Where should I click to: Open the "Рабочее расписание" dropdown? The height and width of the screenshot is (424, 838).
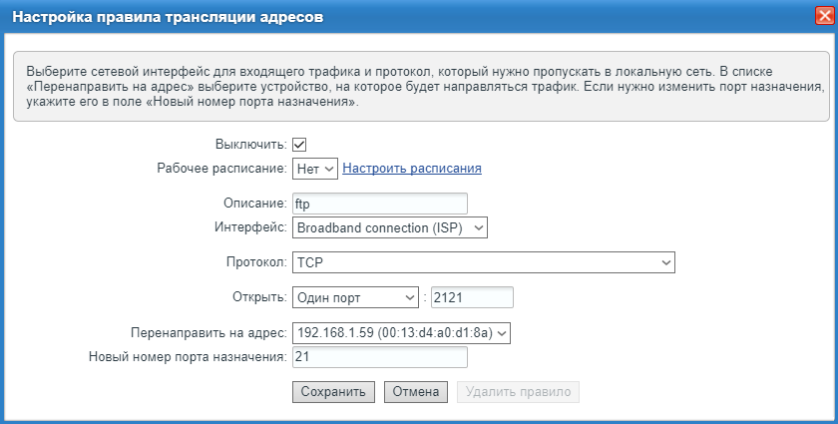[x=315, y=169]
